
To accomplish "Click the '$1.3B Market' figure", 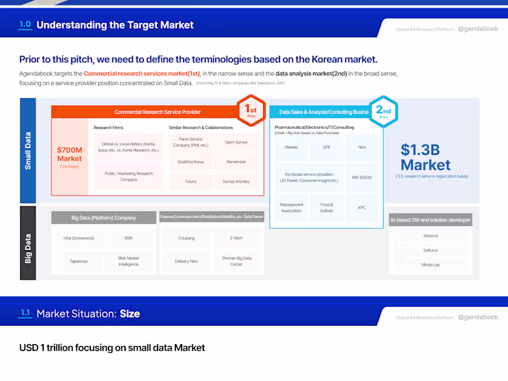I will point(425,157).
